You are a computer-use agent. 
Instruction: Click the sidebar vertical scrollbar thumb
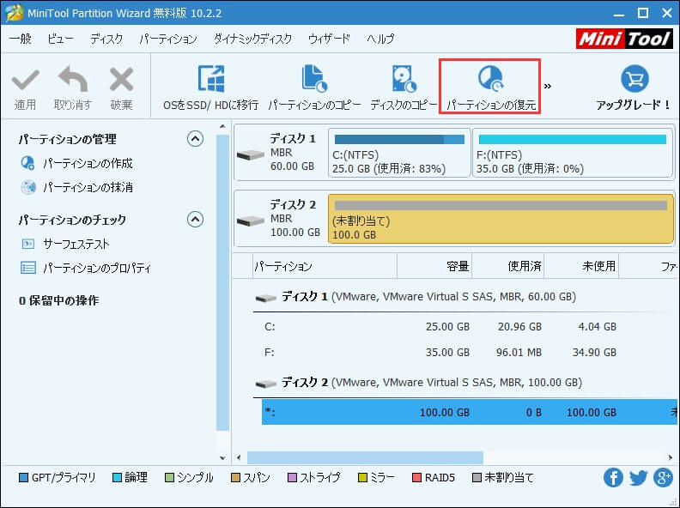point(222,282)
